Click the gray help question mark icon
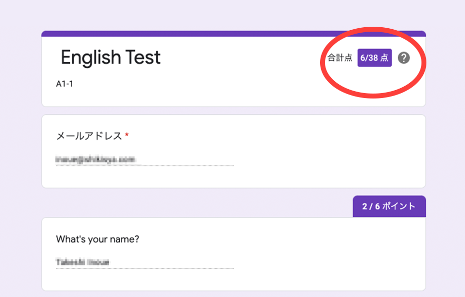The width and height of the screenshot is (465, 297). click(404, 58)
